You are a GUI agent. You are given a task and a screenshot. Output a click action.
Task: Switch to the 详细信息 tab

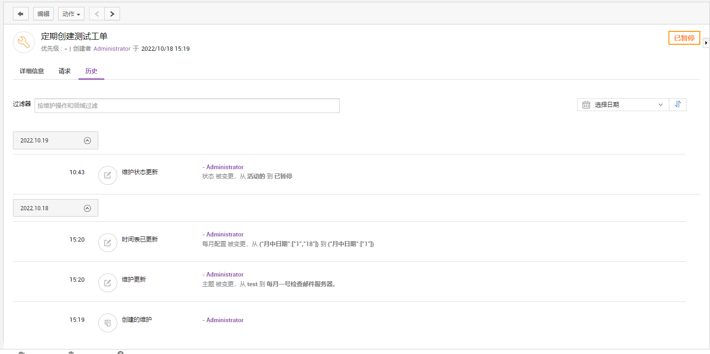pos(32,71)
